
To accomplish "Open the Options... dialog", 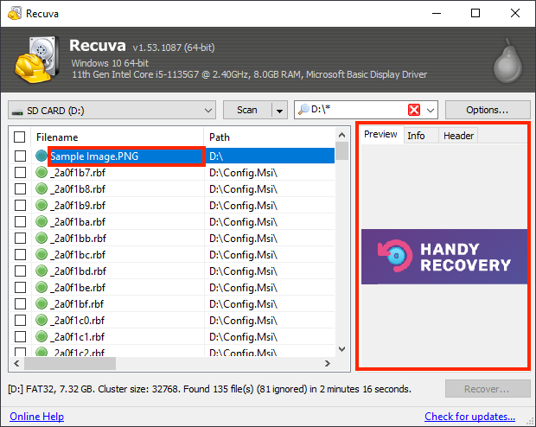I will pos(488,110).
